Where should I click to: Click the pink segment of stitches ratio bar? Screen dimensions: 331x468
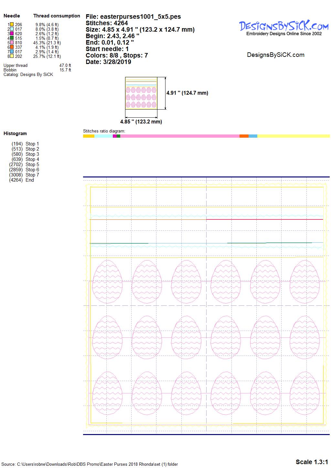click(x=179, y=136)
